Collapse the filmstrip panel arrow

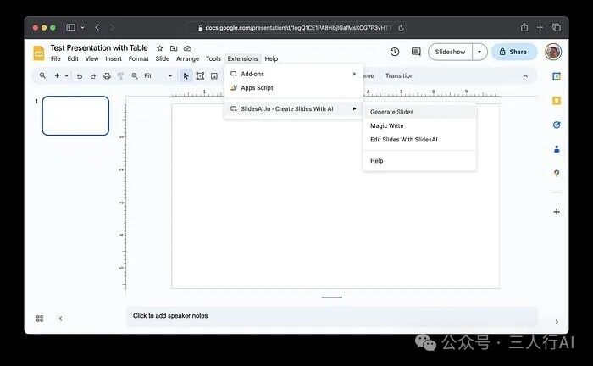click(60, 319)
